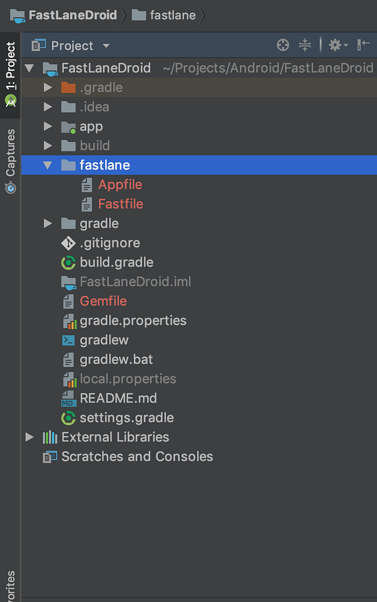The height and width of the screenshot is (602, 377).
Task: Click the .gitignore git file icon
Action: click(68, 243)
